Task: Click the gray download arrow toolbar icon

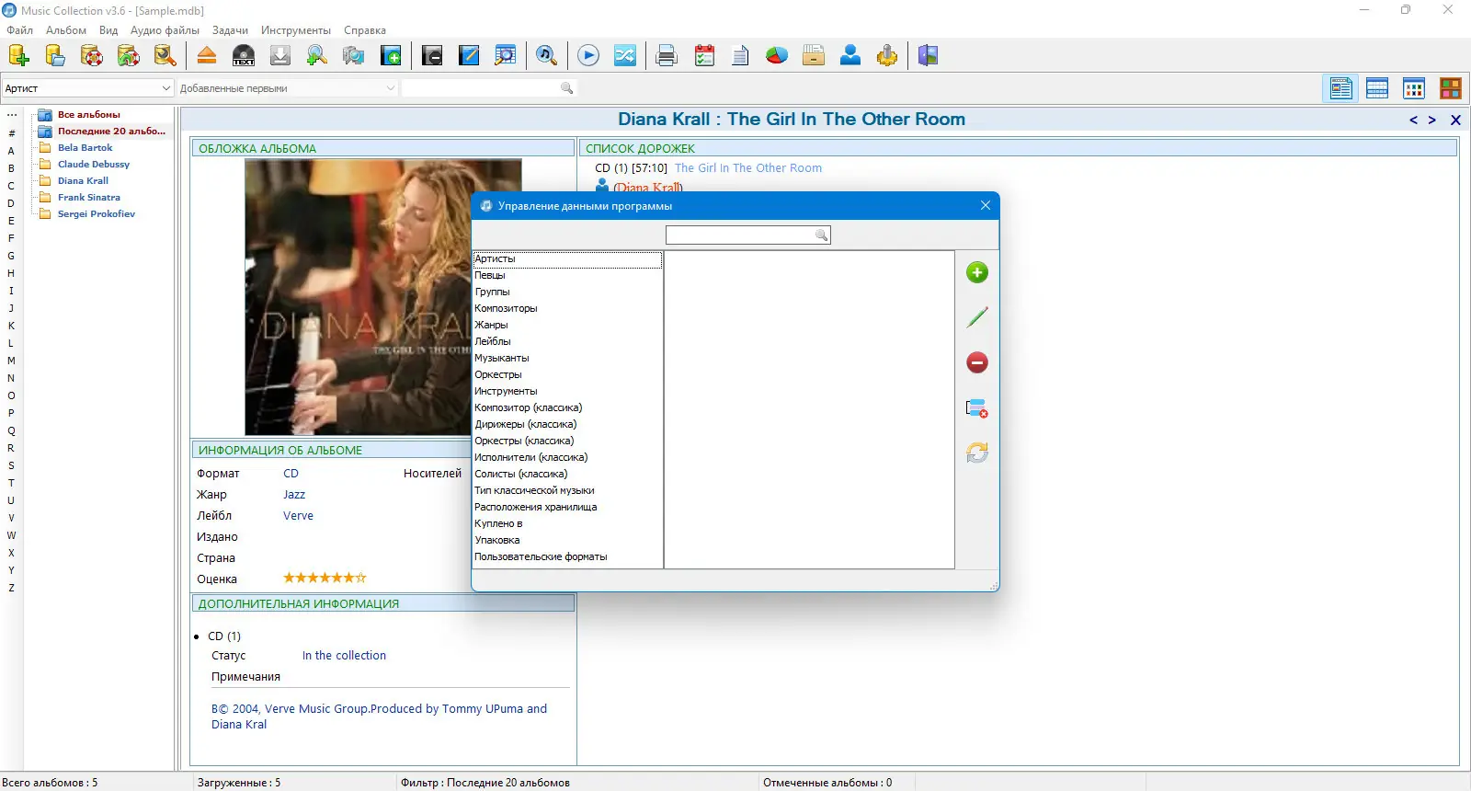Action: coord(280,56)
